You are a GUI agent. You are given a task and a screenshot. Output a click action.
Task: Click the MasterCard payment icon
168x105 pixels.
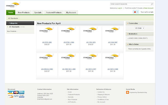16,92
